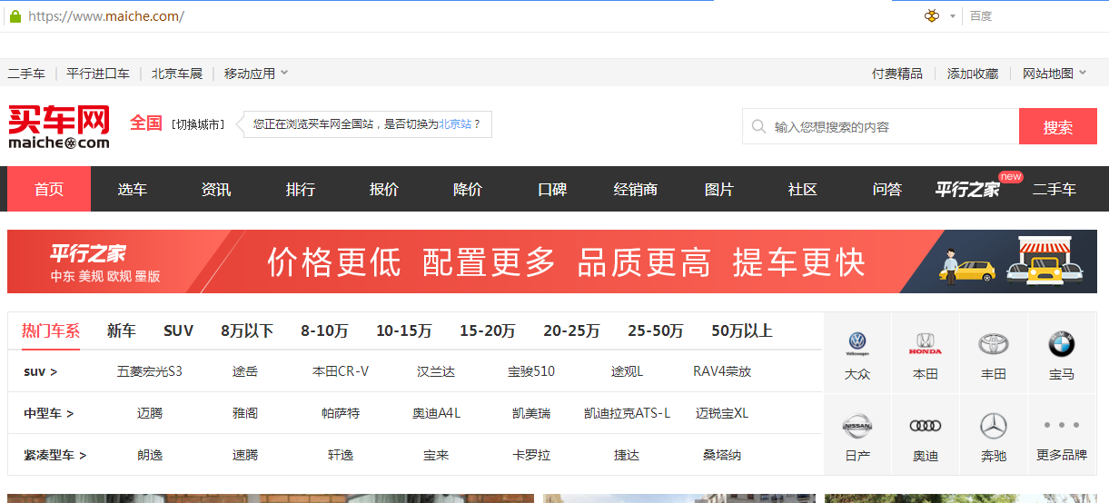This screenshot has height=503, width=1109.
Task: Open 社区 in main navigation
Action: point(803,189)
